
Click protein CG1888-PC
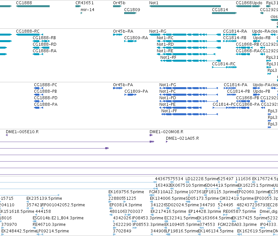39,88
